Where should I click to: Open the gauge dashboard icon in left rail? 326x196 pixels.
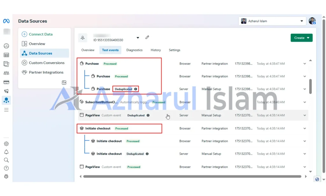pyautogui.click(x=6, y=46)
